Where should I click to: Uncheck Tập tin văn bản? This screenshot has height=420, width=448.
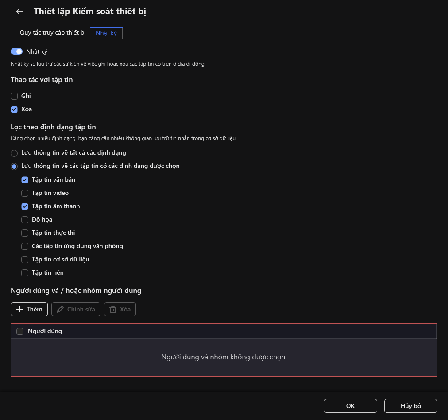point(25,179)
